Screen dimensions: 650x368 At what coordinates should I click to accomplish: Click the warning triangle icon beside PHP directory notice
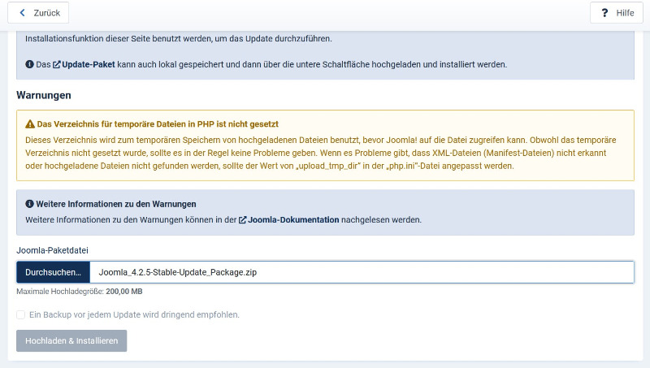[x=30, y=124]
